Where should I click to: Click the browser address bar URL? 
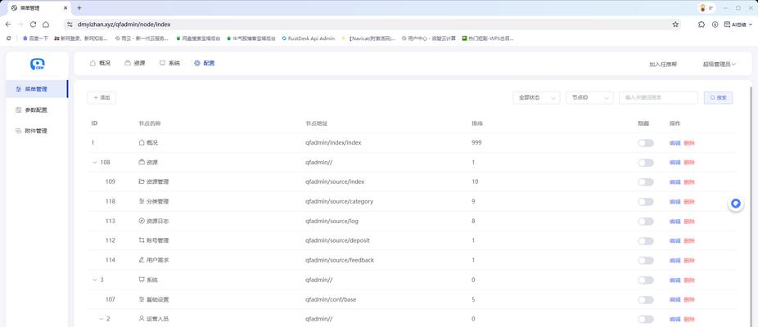(x=124, y=25)
